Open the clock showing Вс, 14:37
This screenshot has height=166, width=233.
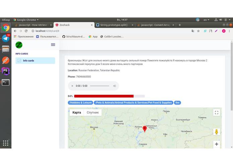coord(122,20)
